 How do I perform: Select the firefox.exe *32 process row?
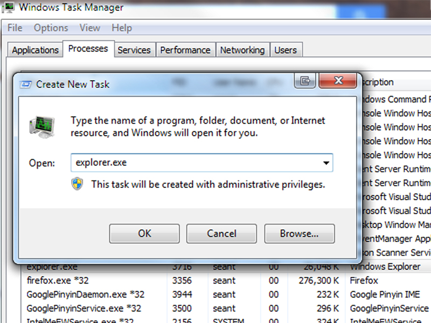[226, 280]
